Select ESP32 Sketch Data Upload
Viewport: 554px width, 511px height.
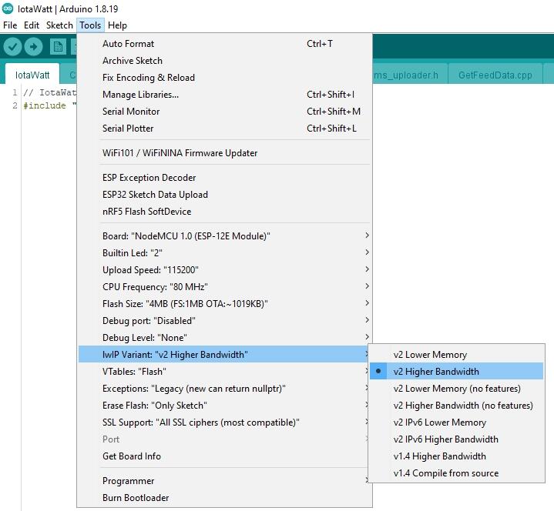(x=225, y=195)
